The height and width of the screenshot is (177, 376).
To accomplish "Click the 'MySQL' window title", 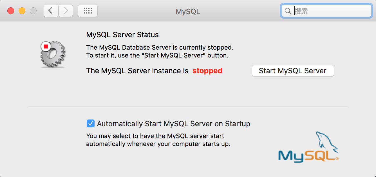I will click(188, 12).
